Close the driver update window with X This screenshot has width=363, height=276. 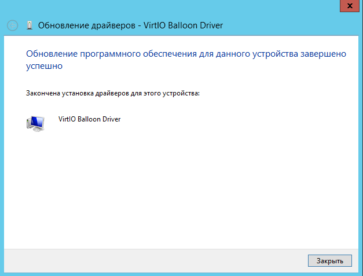coord(349,5)
